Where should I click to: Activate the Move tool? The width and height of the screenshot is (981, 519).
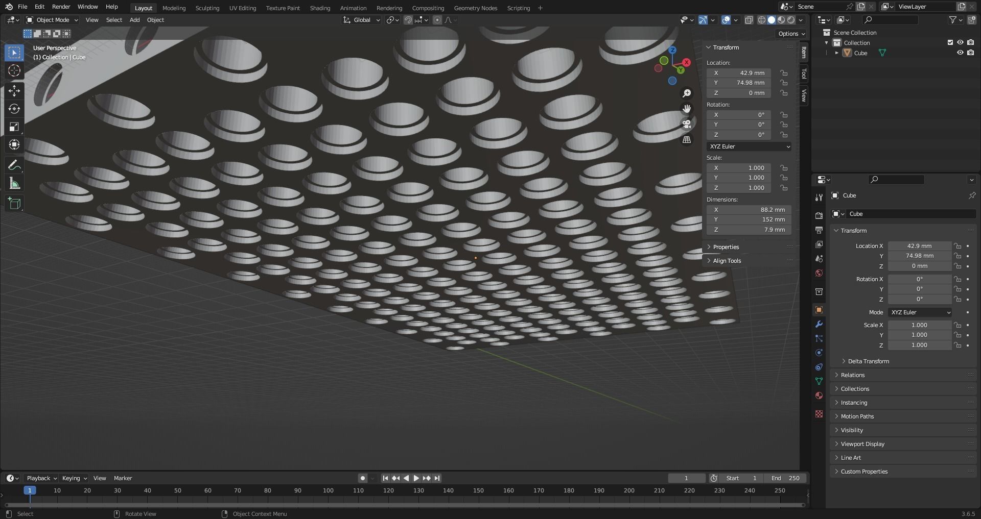pyautogui.click(x=14, y=91)
